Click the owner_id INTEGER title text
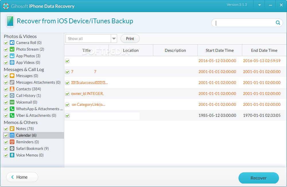The height and width of the screenshot is (187, 287). 87,93
